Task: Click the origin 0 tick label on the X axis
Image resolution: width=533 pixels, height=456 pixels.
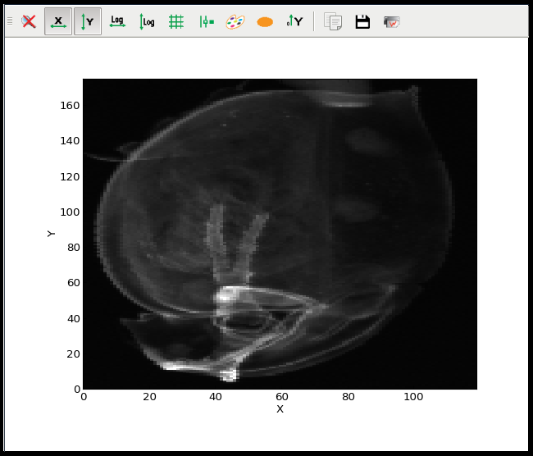Action: (x=83, y=397)
